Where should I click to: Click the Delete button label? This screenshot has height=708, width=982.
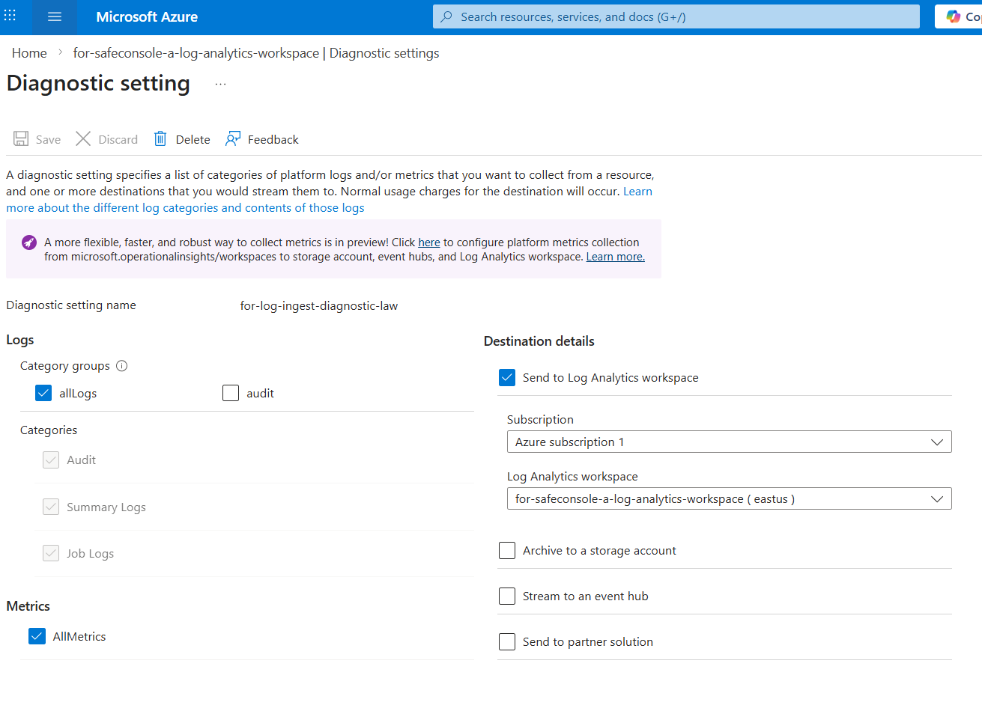coord(193,139)
